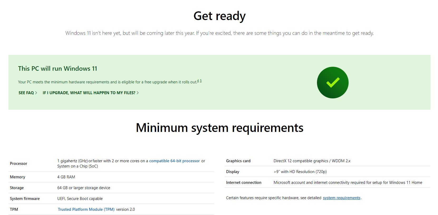This screenshot has height=215, width=438.
Task: Open footnote 5 superscript link
Action: [201, 81]
